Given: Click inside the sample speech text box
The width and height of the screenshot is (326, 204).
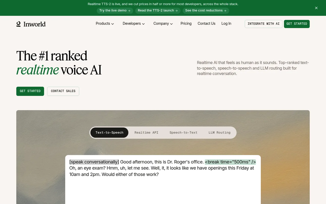Looking at the screenshot, I should pyautogui.click(x=163, y=180).
